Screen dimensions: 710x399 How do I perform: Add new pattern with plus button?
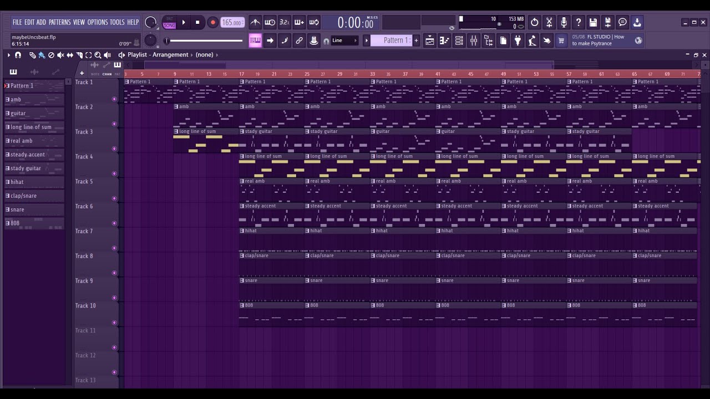[x=416, y=40]
